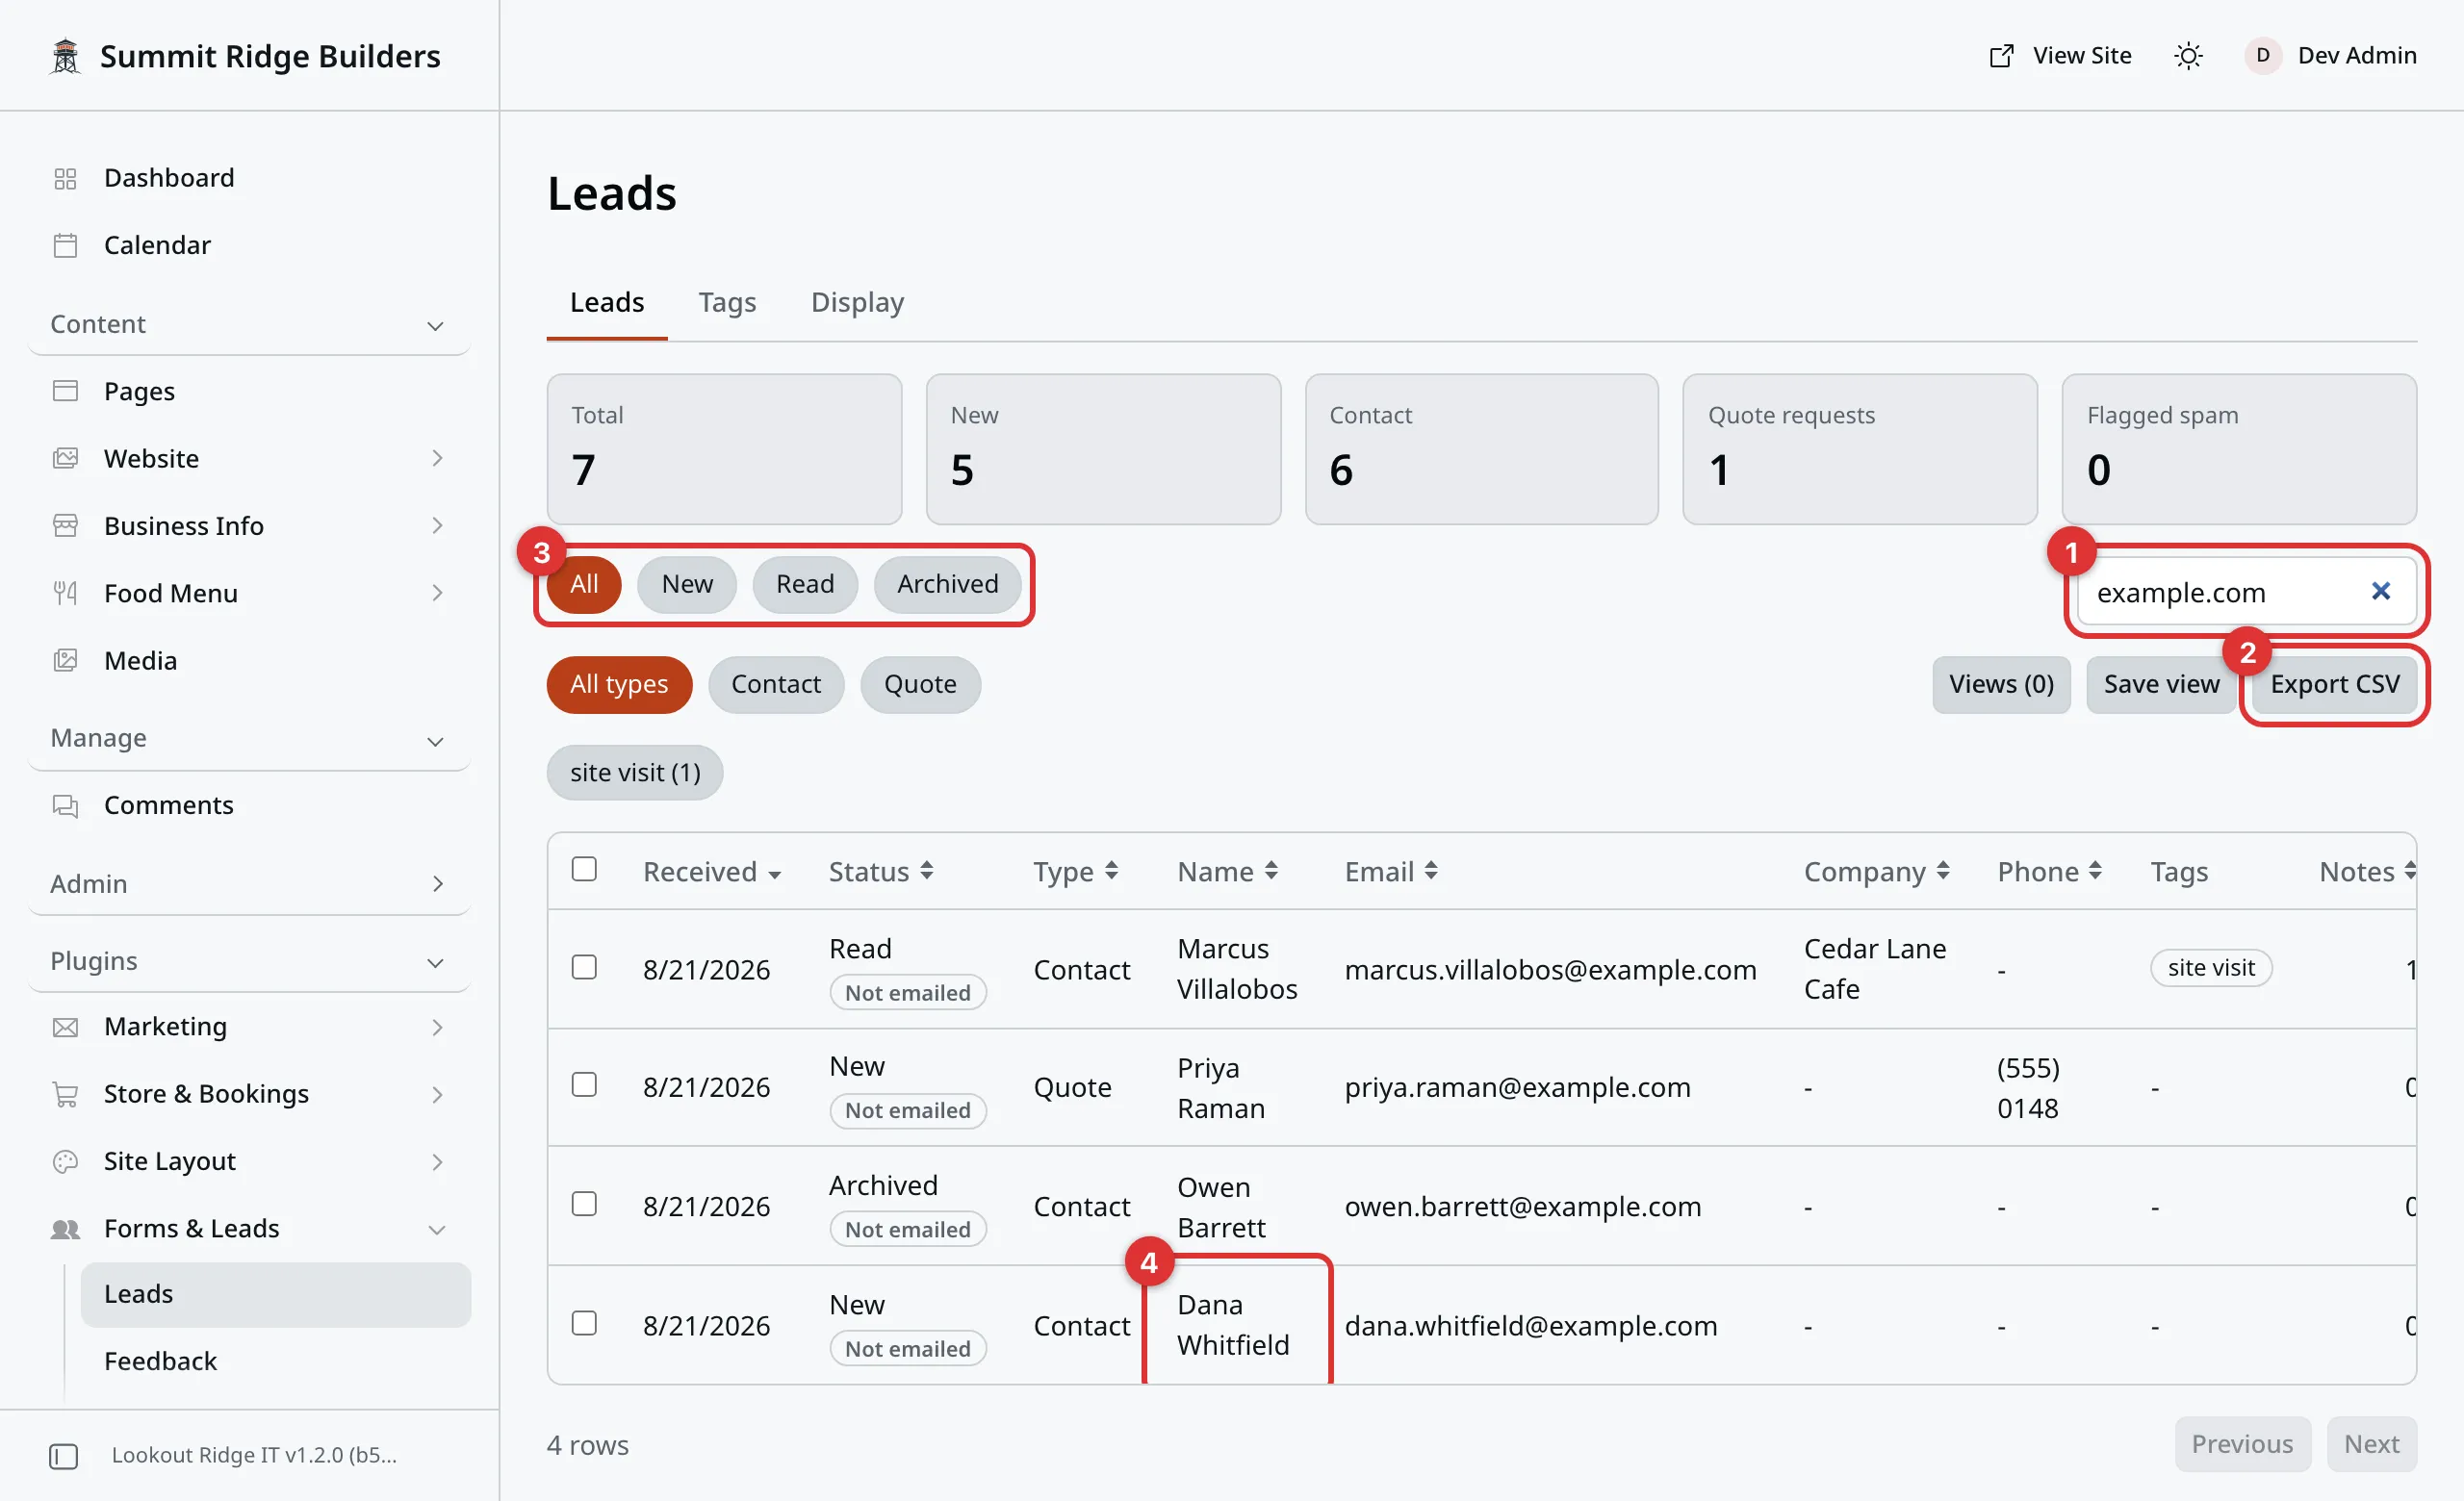The image size is (2464, 1501).
Task: Expand the Admin section
Action: pos(249,884)
